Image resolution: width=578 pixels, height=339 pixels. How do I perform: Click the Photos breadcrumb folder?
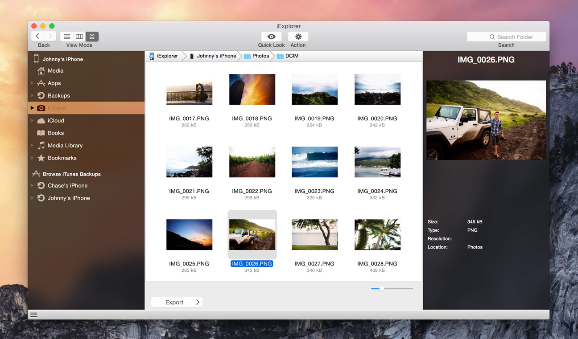[x=256, y=56]
